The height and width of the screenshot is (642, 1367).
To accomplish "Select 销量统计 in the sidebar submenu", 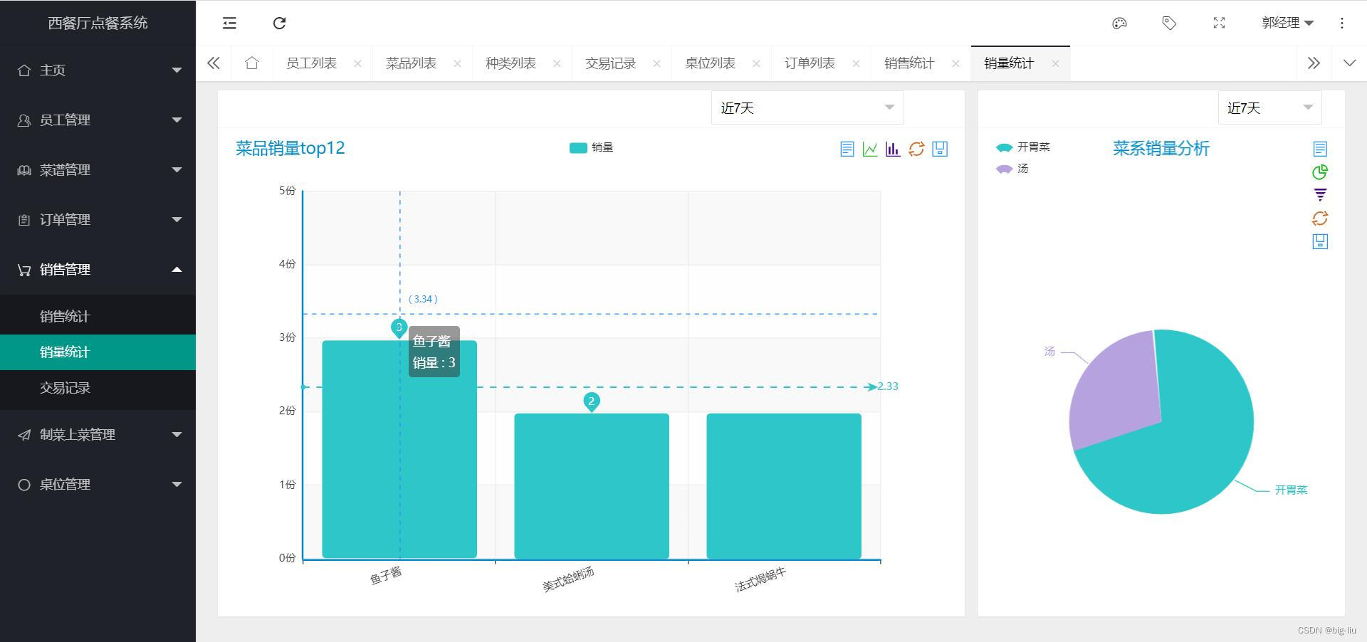I will pos(98,352).
